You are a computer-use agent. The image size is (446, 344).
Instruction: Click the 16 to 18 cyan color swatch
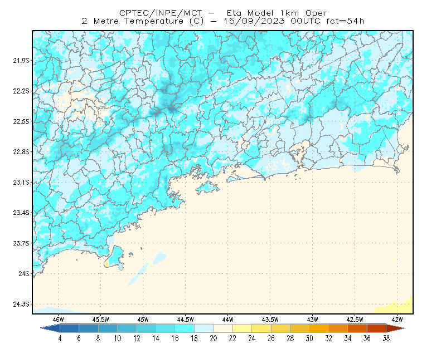point(185,328)
